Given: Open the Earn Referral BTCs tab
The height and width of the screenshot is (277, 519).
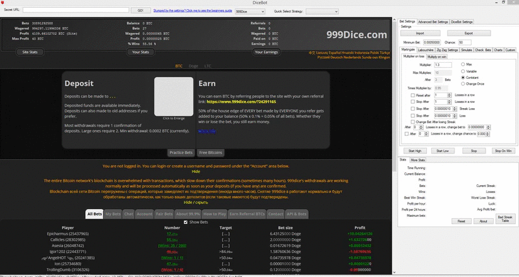Looking at the screenshot, I should [247, 214].
